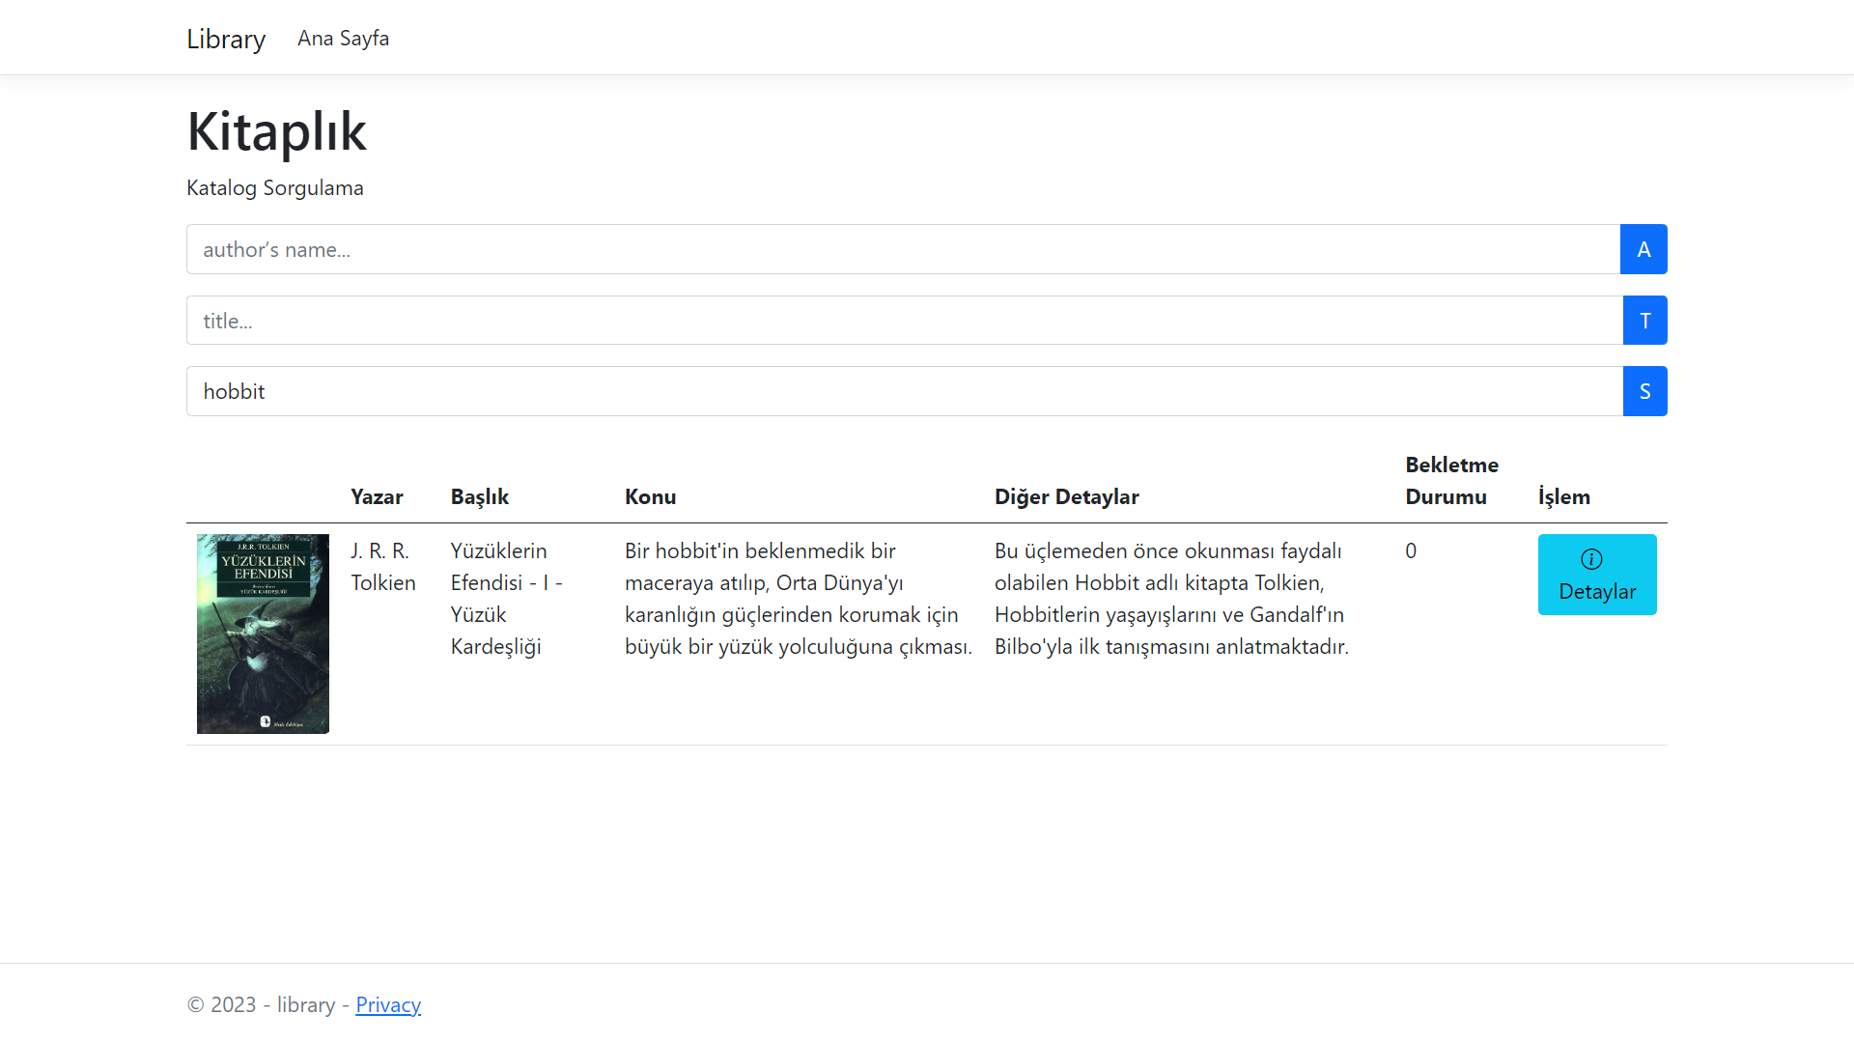Image resolution: width=1854 pixels, height=1043 pixels.
Task: Click the A author search button
Action: pos(1643,249)
